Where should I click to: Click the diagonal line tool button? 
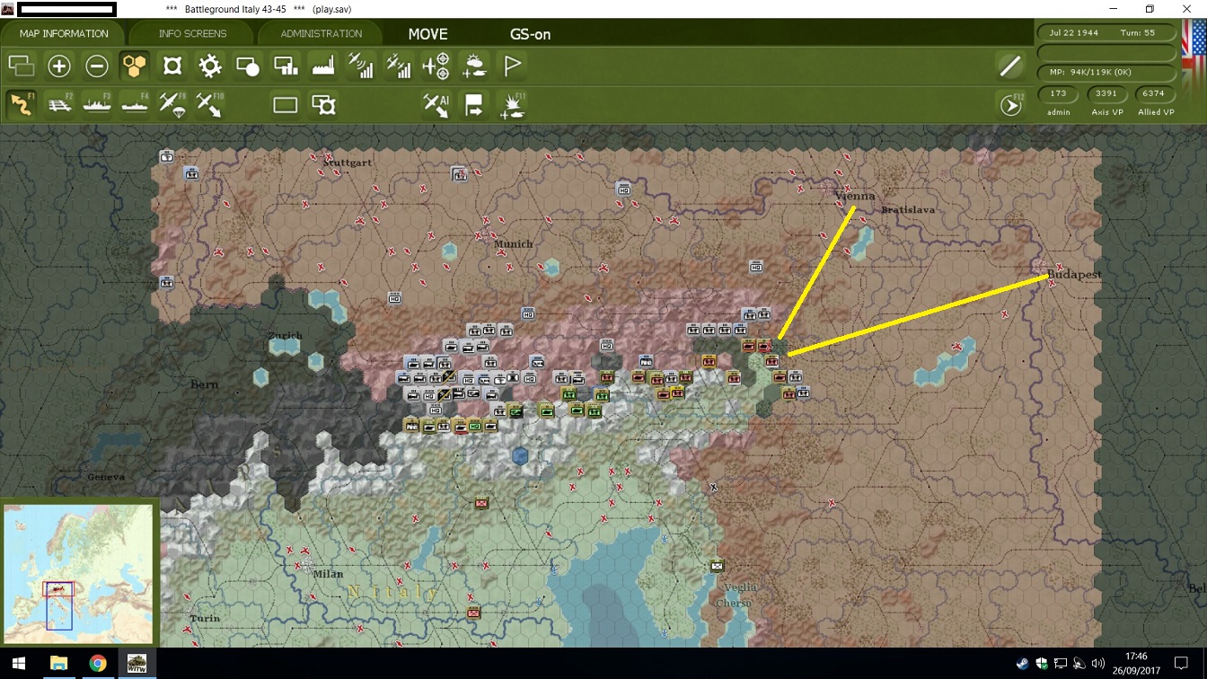(1010, 66)
